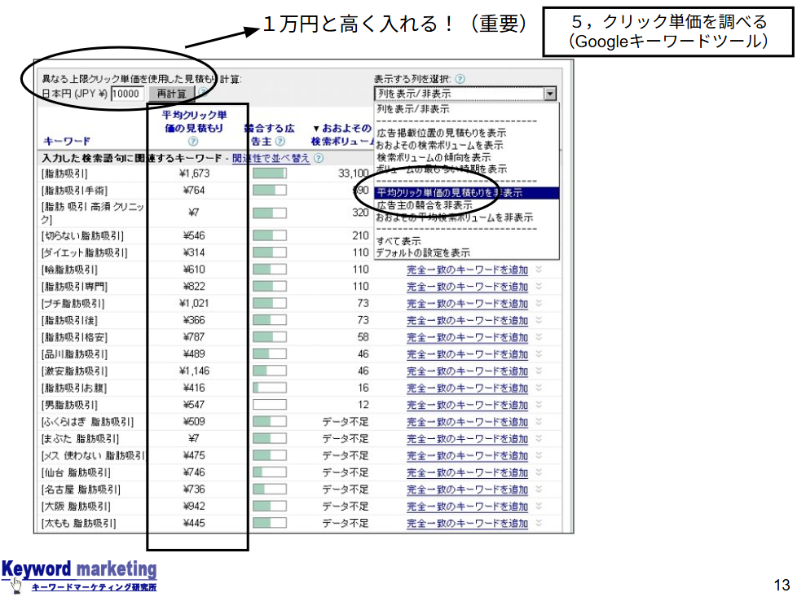Click the max CPC input field showing 10000
The height and width of the screenshot is (597, 797).
point(127,94)
